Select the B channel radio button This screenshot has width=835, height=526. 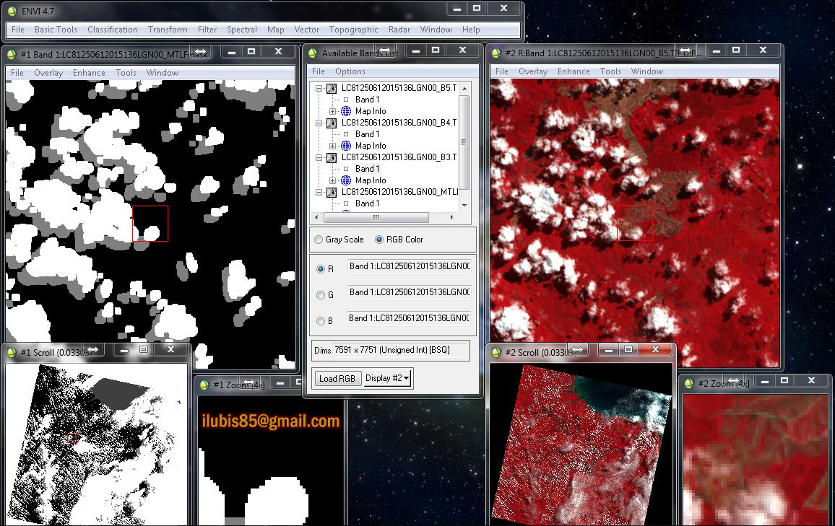point(320,320)
